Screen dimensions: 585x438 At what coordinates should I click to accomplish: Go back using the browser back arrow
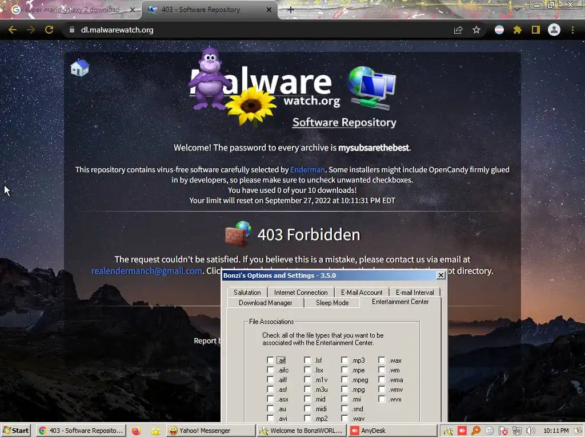13,30
